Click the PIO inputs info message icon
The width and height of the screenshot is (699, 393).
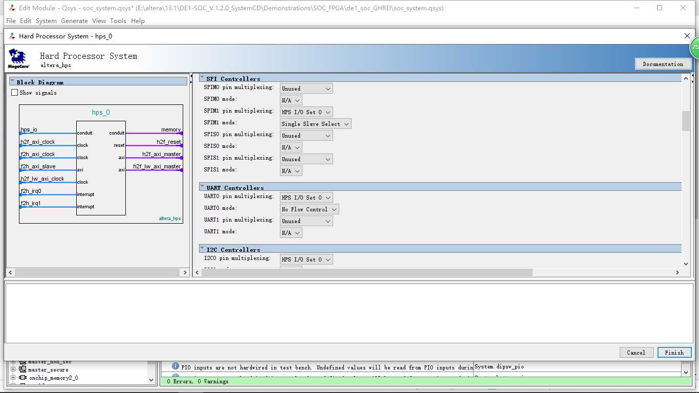pos(176,367)
